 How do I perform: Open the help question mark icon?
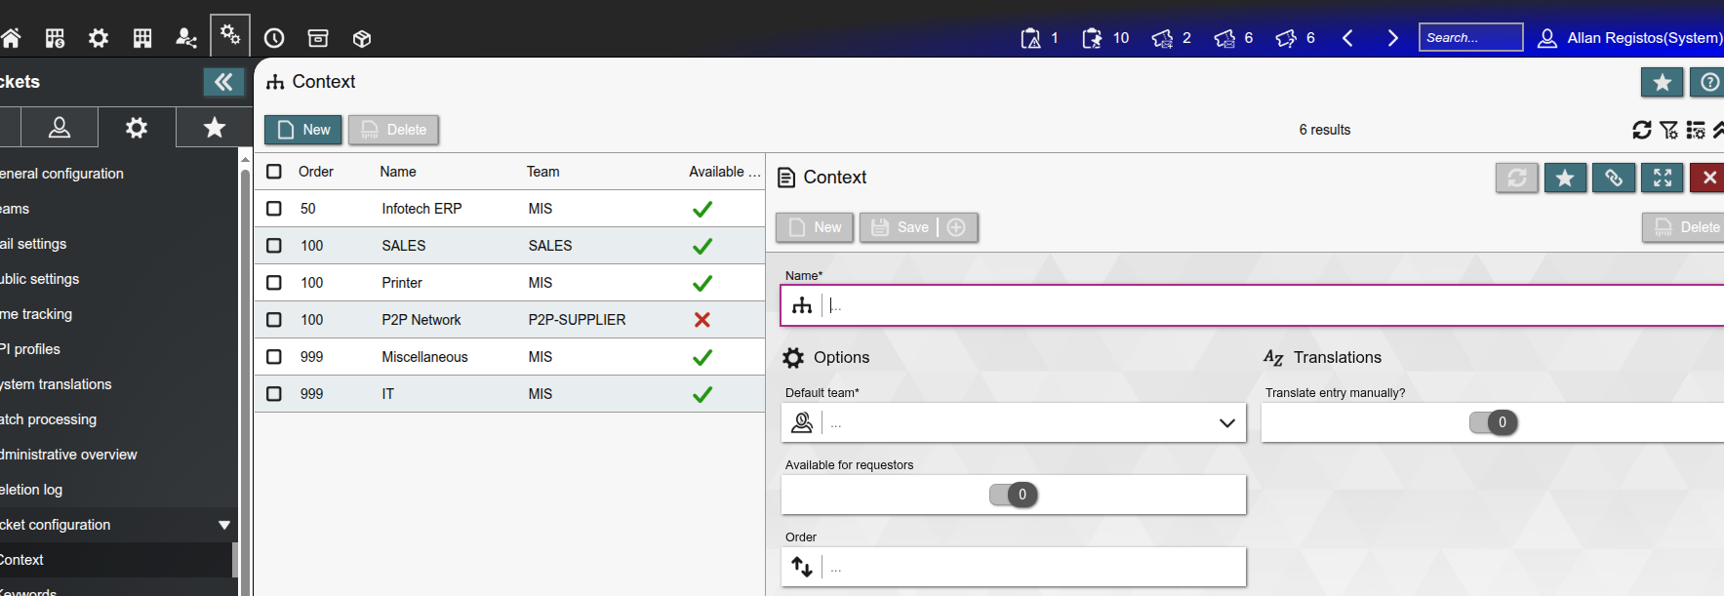click(1708, 83)
